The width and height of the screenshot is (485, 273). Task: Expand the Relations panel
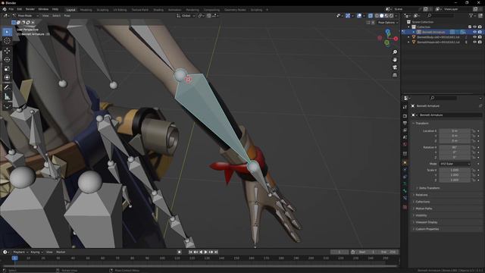click(421, 195)
